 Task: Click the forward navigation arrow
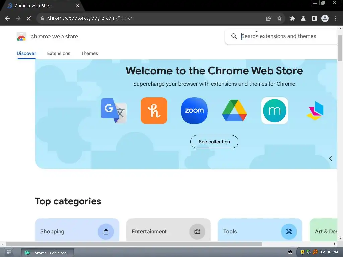click(18, 18)
